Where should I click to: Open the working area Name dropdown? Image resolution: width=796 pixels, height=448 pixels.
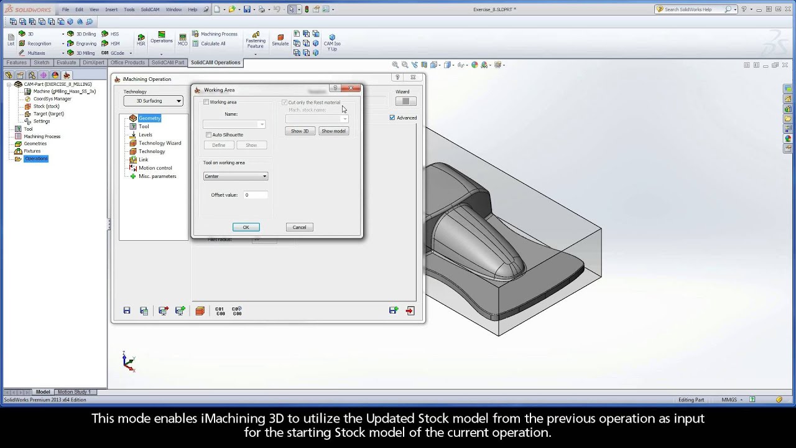tap(234, 124)
